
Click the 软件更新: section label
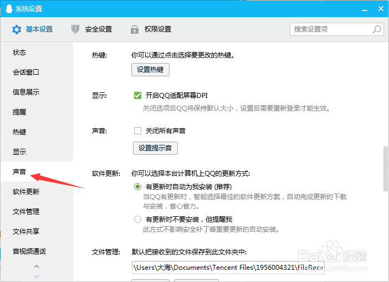[106, 173]
